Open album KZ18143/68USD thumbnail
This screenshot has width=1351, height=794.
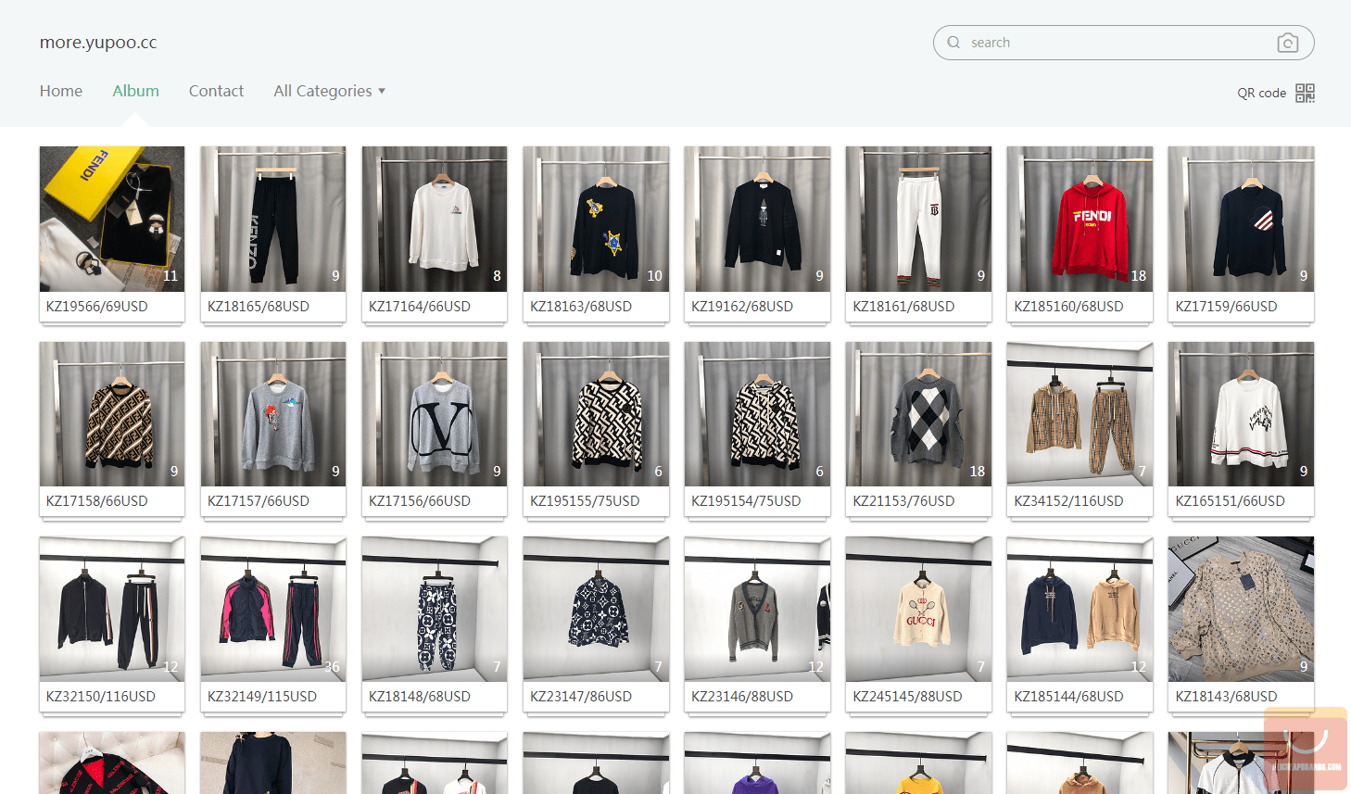[x=1241, y=610]
